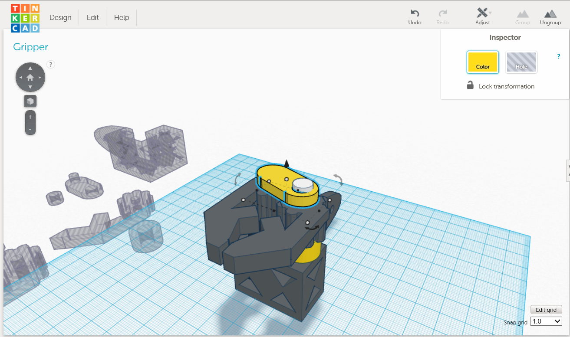Viewport: 570px width, 337px height.
Task: Open the Design menu
Action: click(x=60, y=17)
